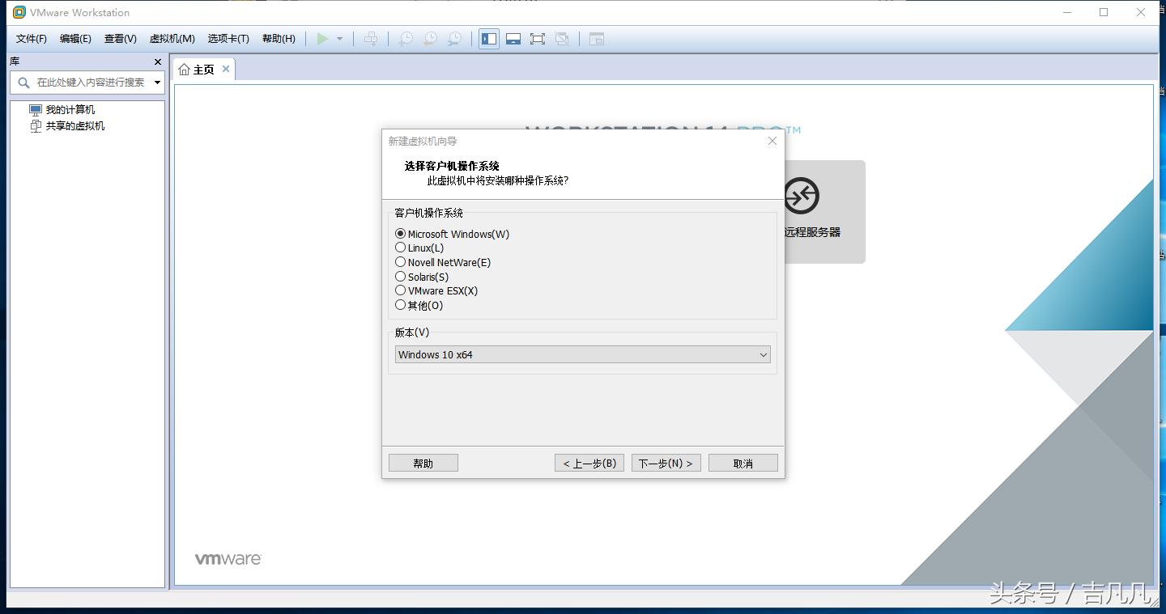This screenshot has height=614, width=1166.
Task: Click the Take Snapshot clock icon
Action: coord(406,38)
